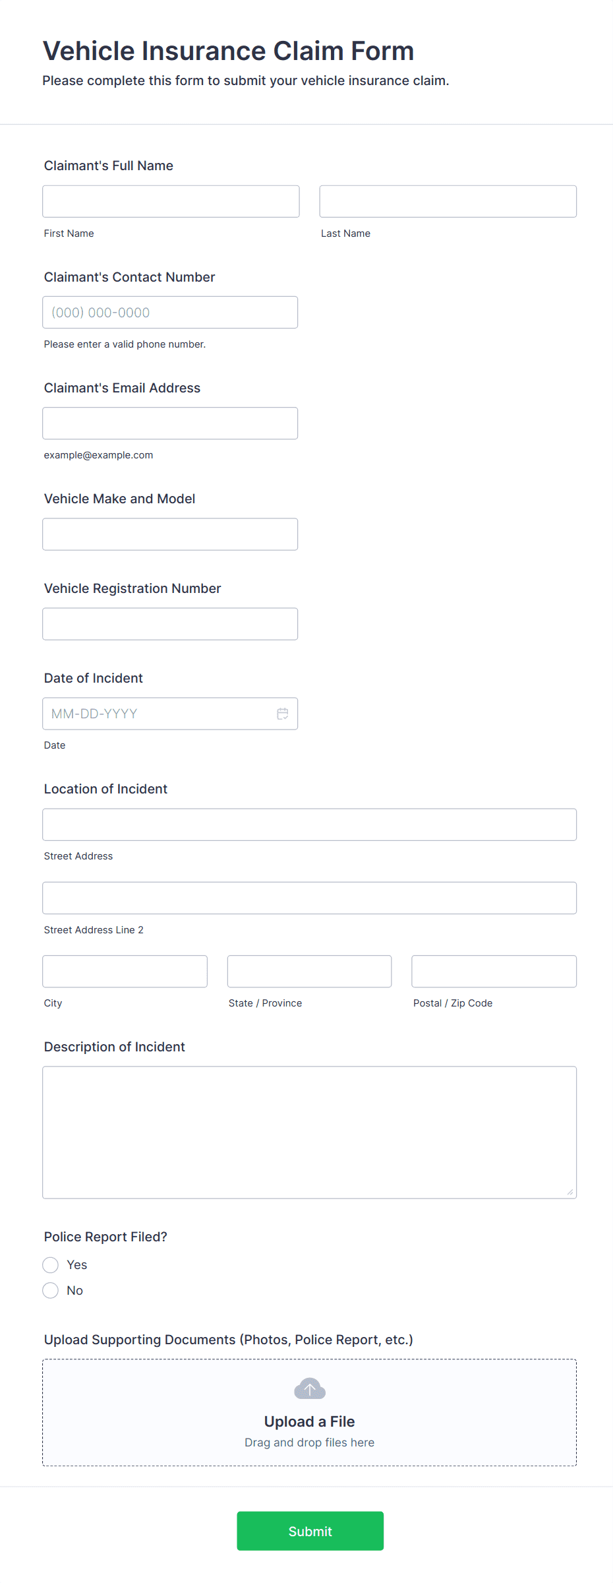Screen dimensions: 613x1583
Task: Click the Upload a File area
Action: point(309,1421)
